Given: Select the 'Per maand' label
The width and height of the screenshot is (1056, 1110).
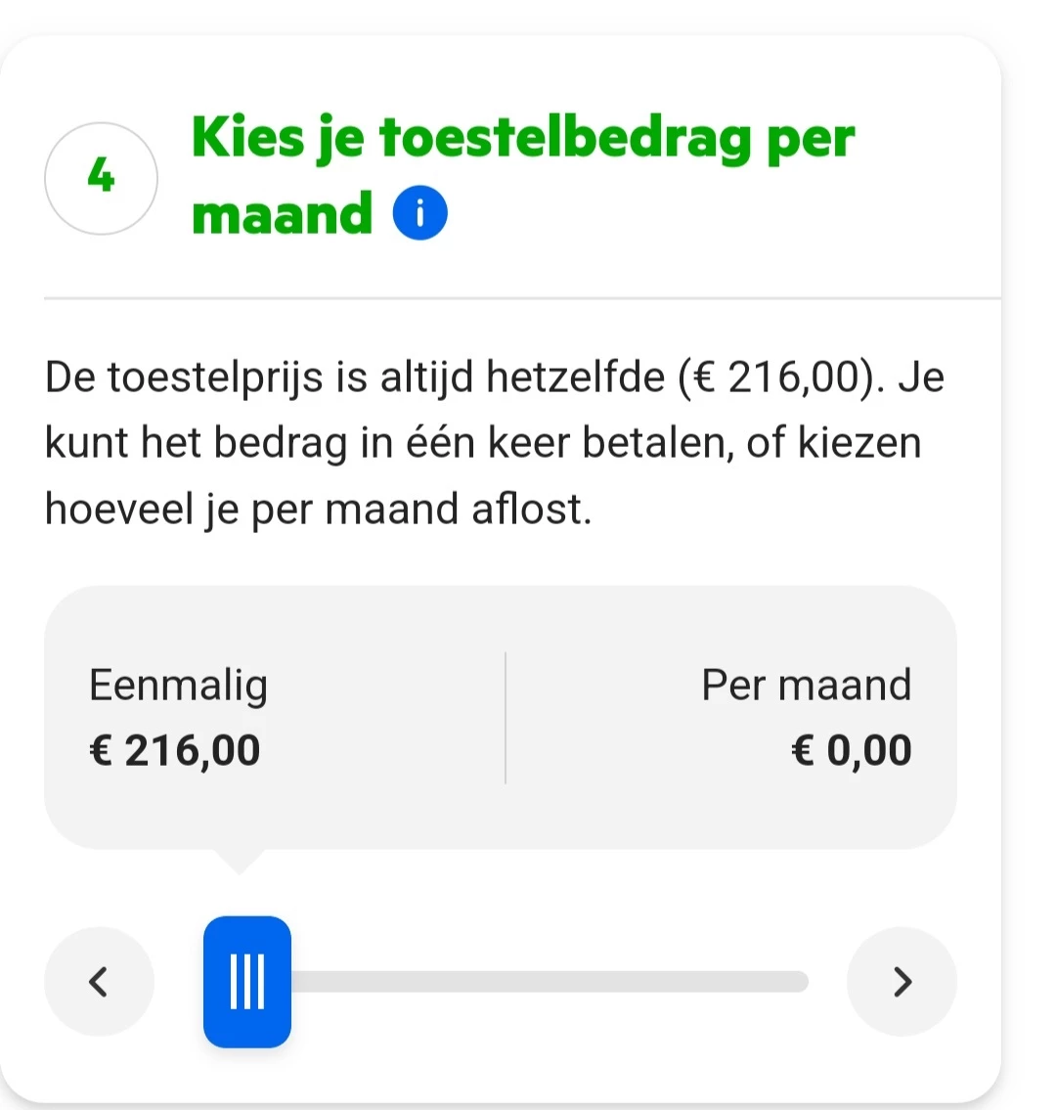Looking at the screenshot, I should click(x=806, y=685).
